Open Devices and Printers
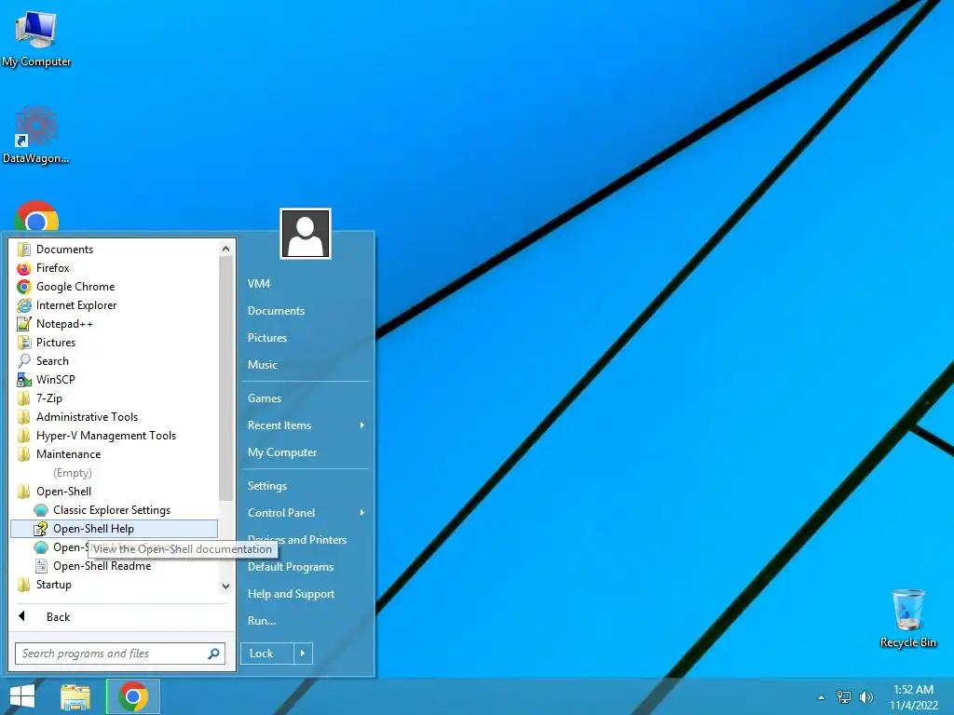Screen dimensions: 954x715 tap(306, 540)
